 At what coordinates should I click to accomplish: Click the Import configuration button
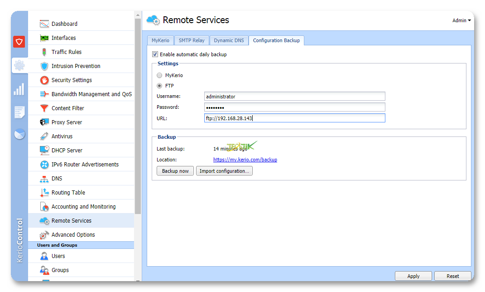click(224, 171)
